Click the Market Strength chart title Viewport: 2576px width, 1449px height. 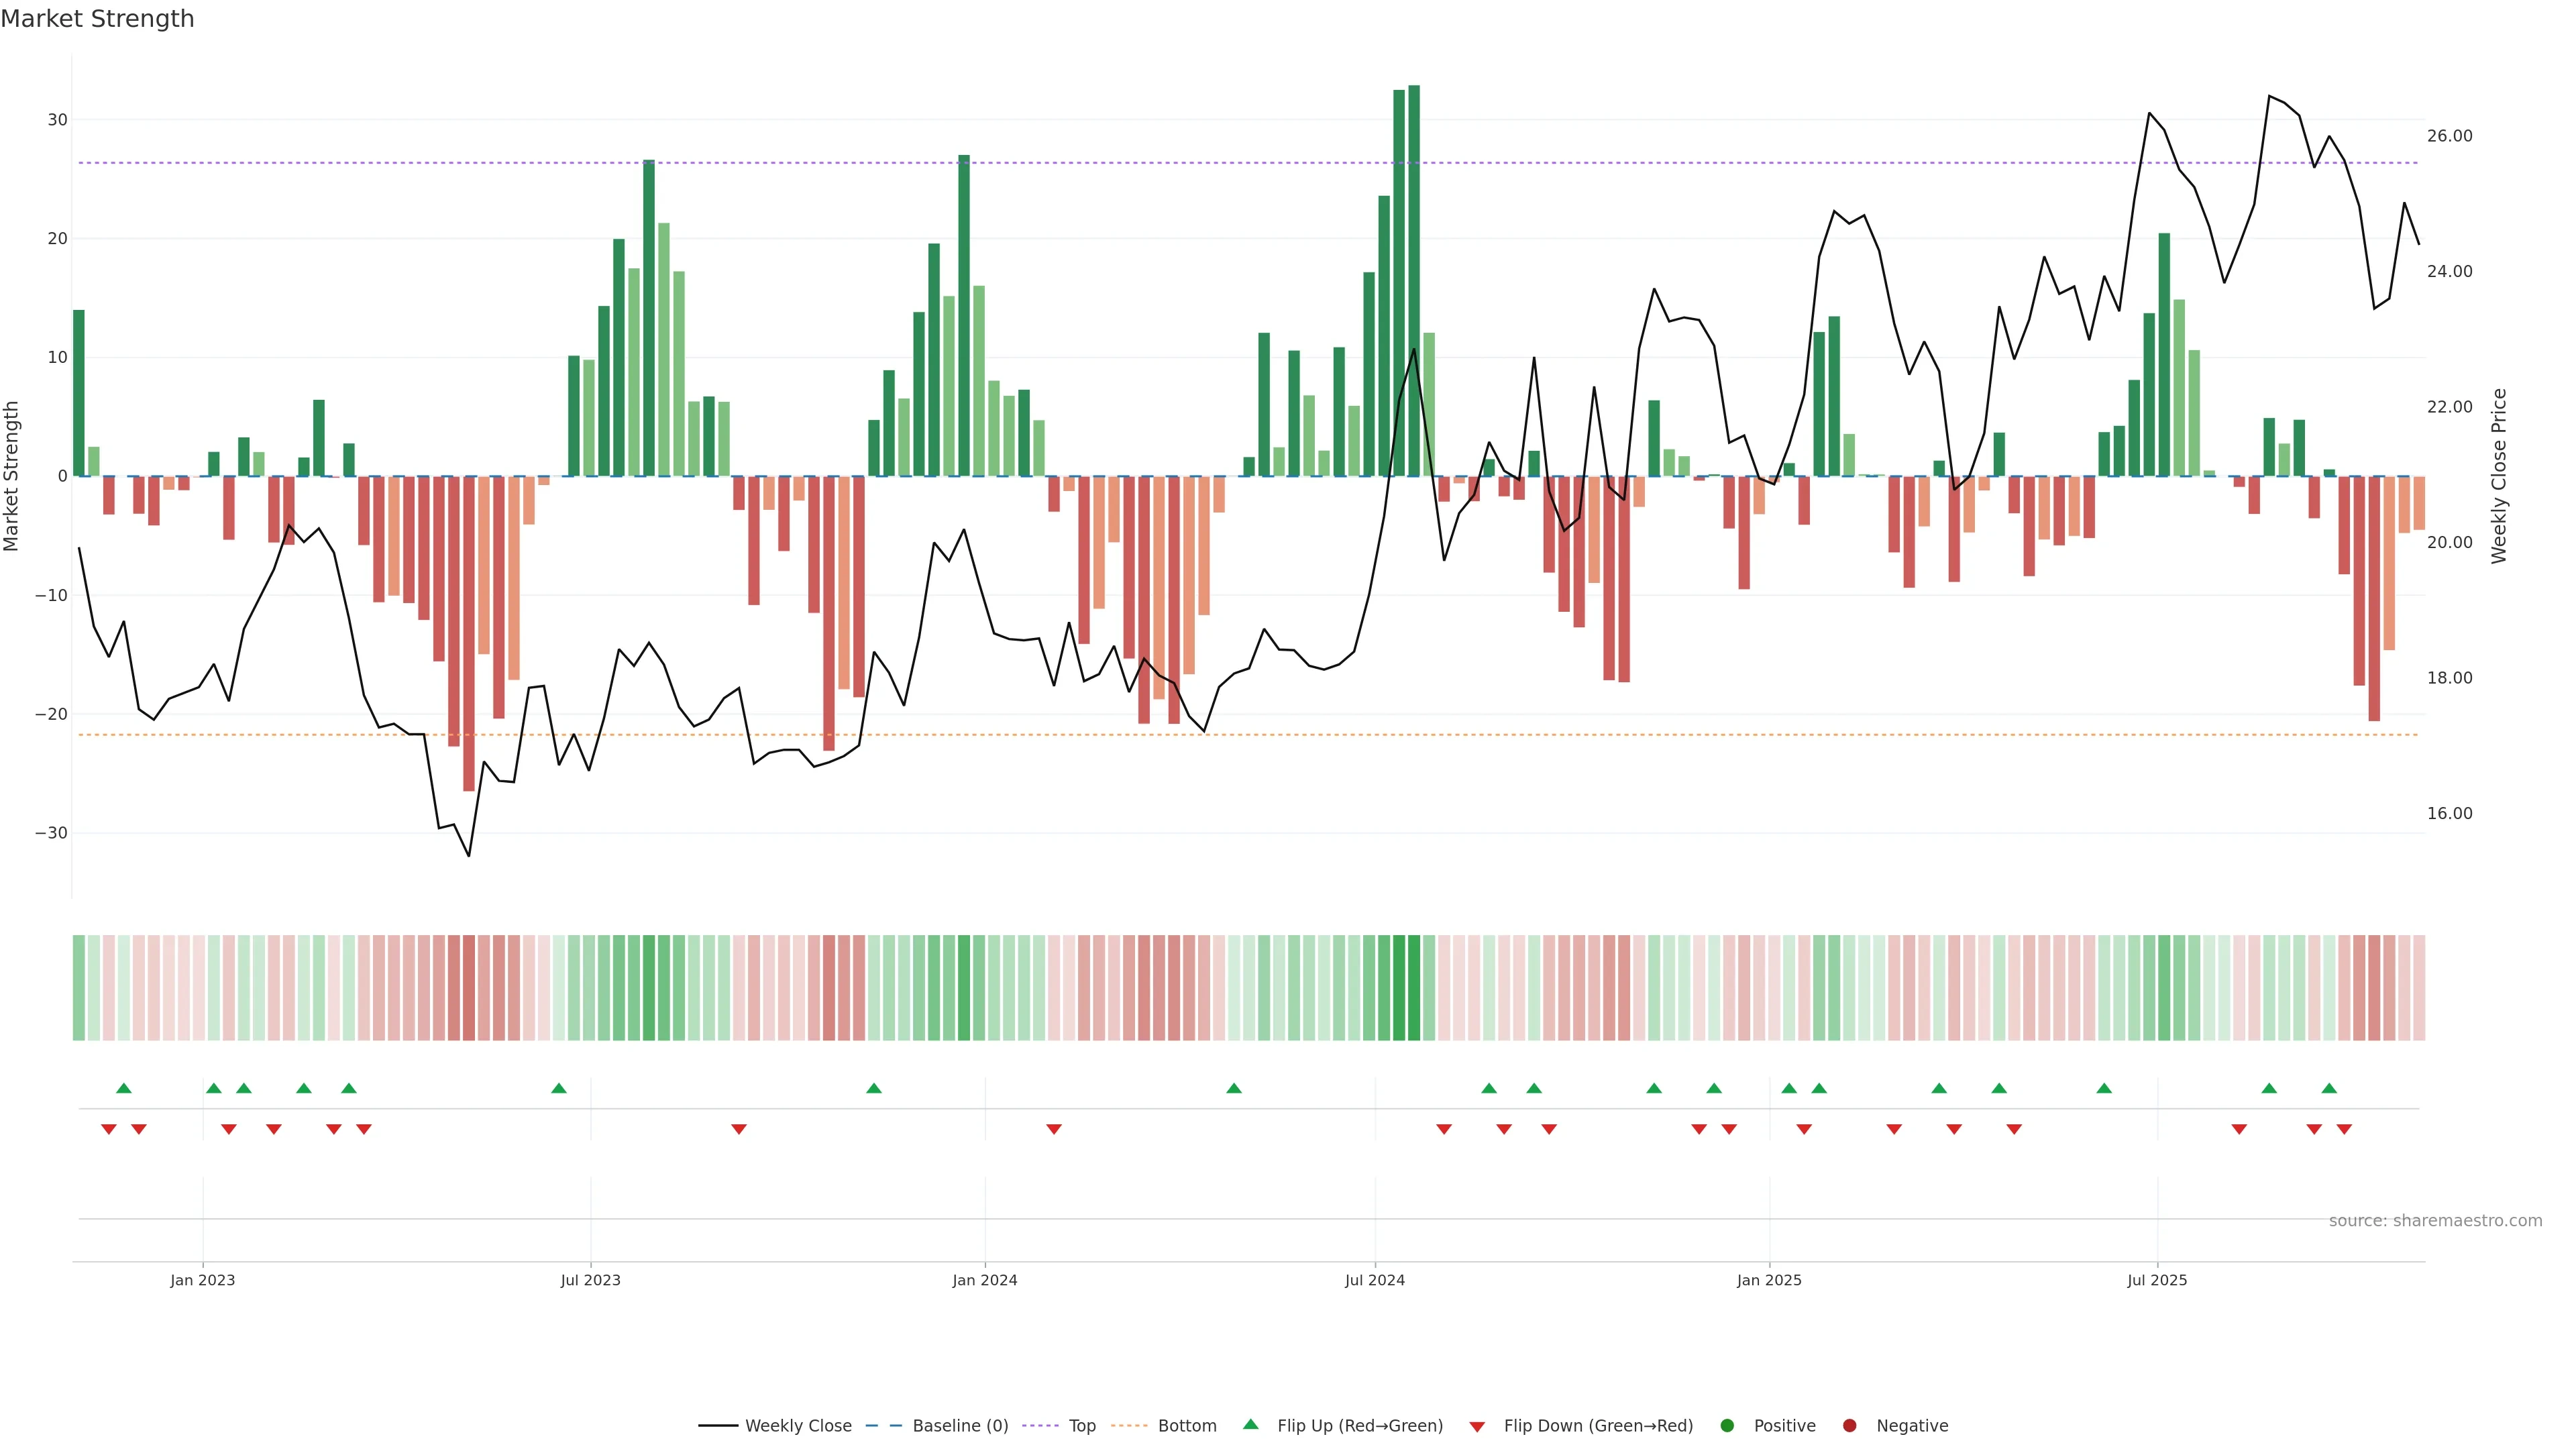click(x=97, y=18)
